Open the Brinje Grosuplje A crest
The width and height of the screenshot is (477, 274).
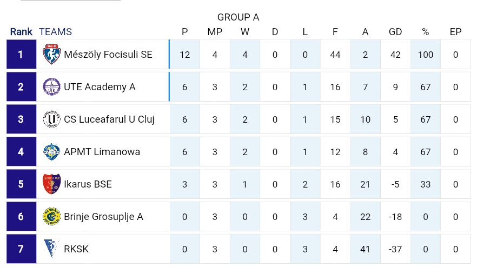(x=52, y=217)
